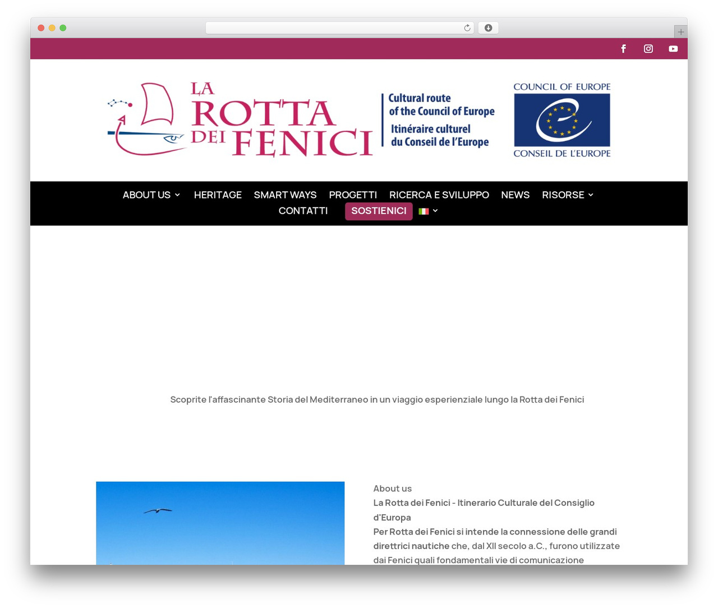Click the Sostienici button

point(379,211)
